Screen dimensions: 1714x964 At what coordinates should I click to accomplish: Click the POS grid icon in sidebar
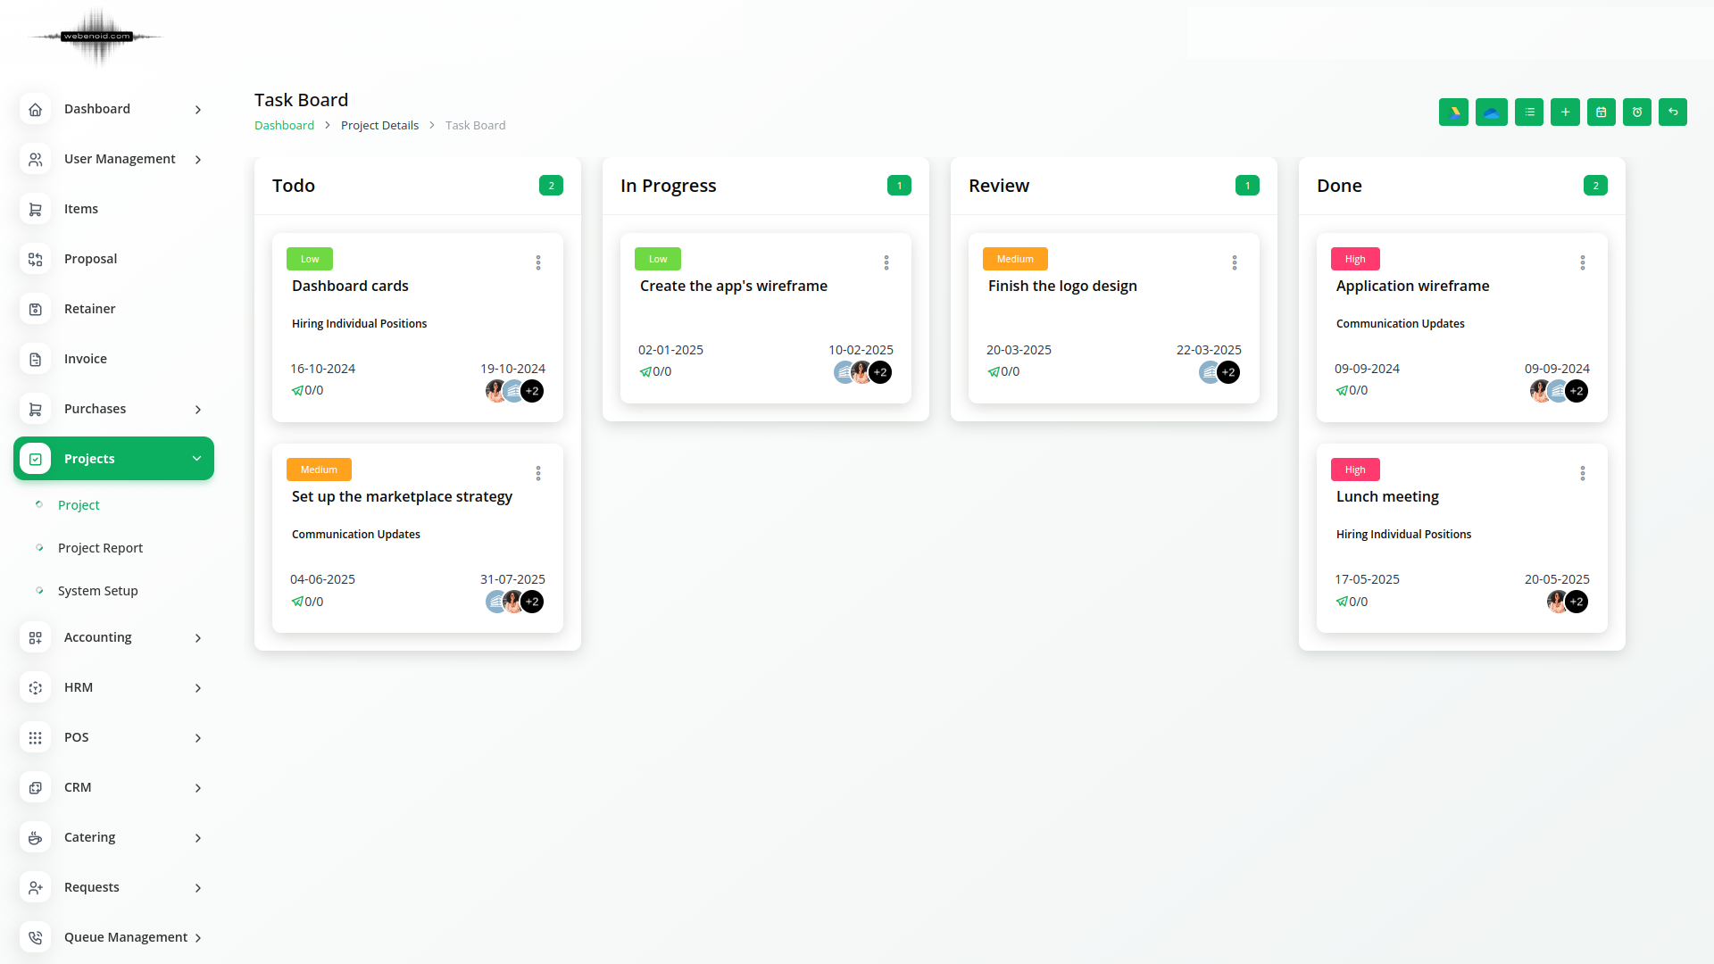(36, 737)
